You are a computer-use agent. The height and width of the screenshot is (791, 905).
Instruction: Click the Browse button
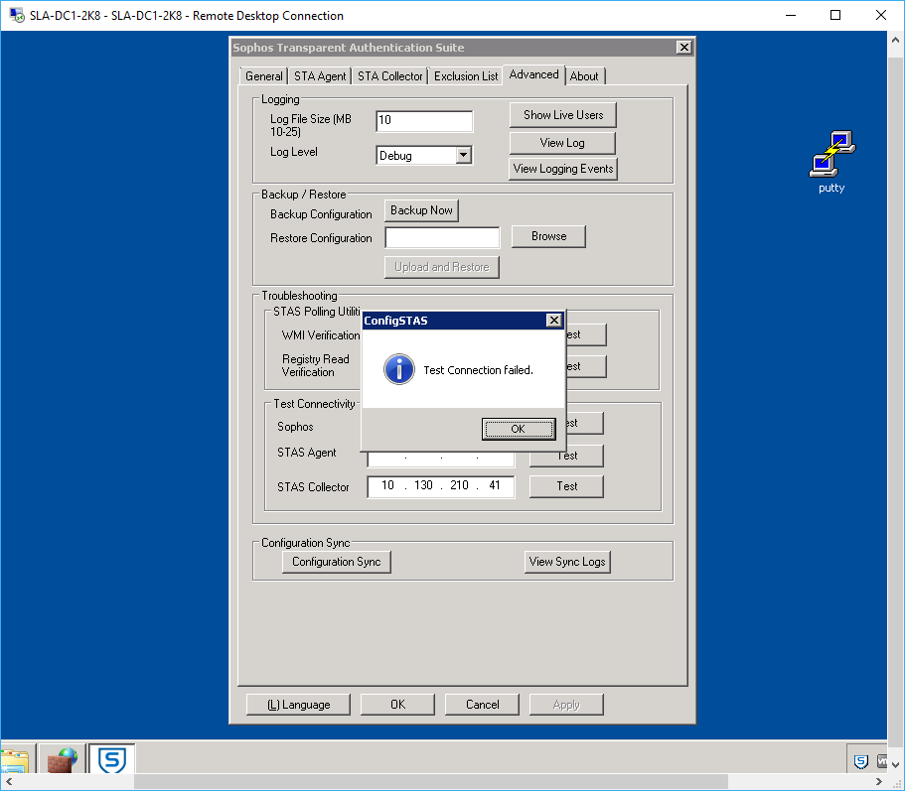click(x=548, y=236)
